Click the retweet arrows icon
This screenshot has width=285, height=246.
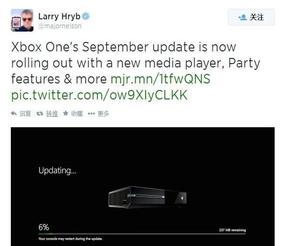tap(40, 114)
